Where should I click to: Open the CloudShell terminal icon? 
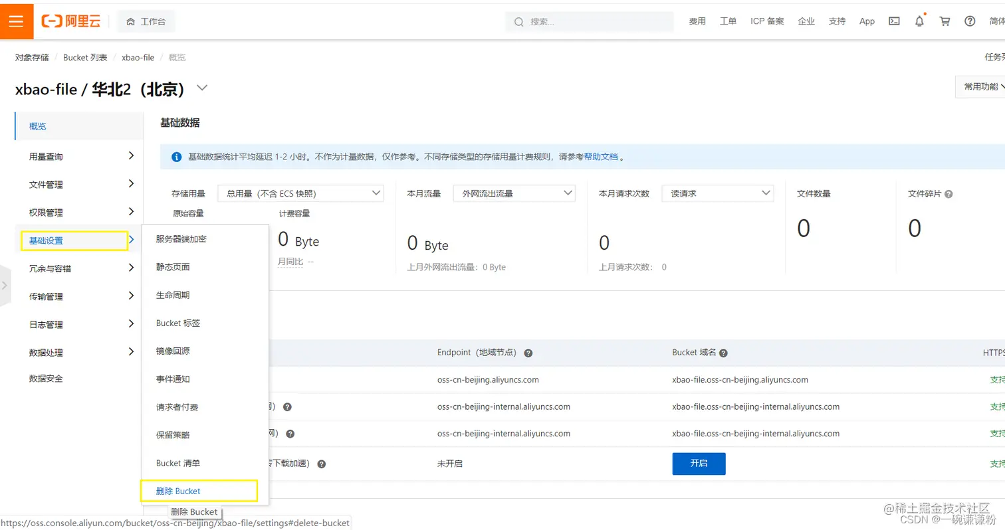[x=895, y=21]
